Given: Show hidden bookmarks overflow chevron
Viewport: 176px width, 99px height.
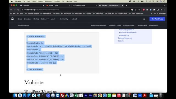Looking at the screenshot, I should click(x=151, y=13).
